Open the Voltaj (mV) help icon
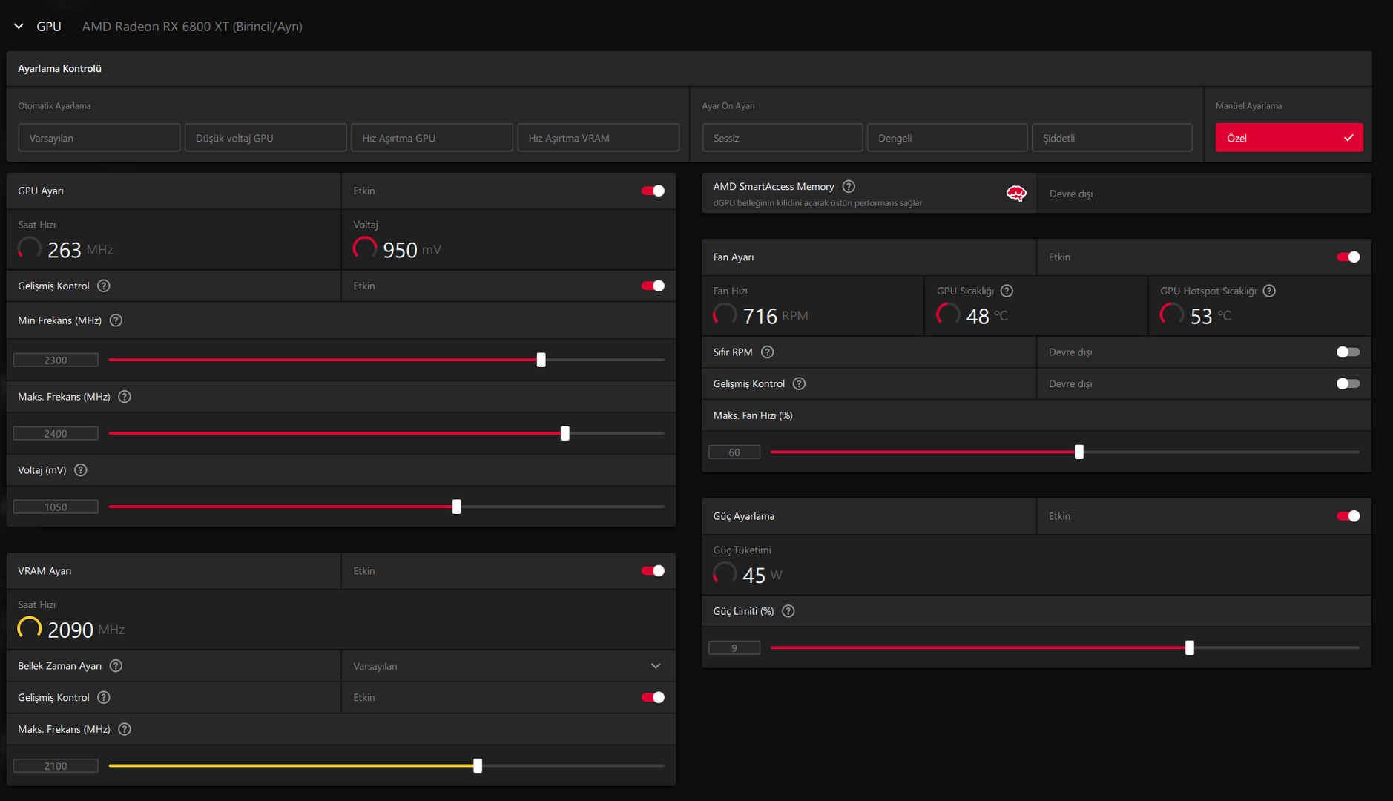Image resolution: width=1393 pixels, height=801 pixels. click(81, 470)
